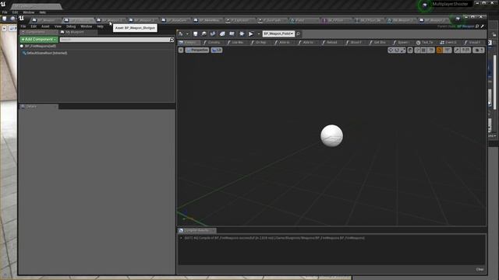
Task: Open the blueprint editor Help menu
Action: click(x=101, y=26)
